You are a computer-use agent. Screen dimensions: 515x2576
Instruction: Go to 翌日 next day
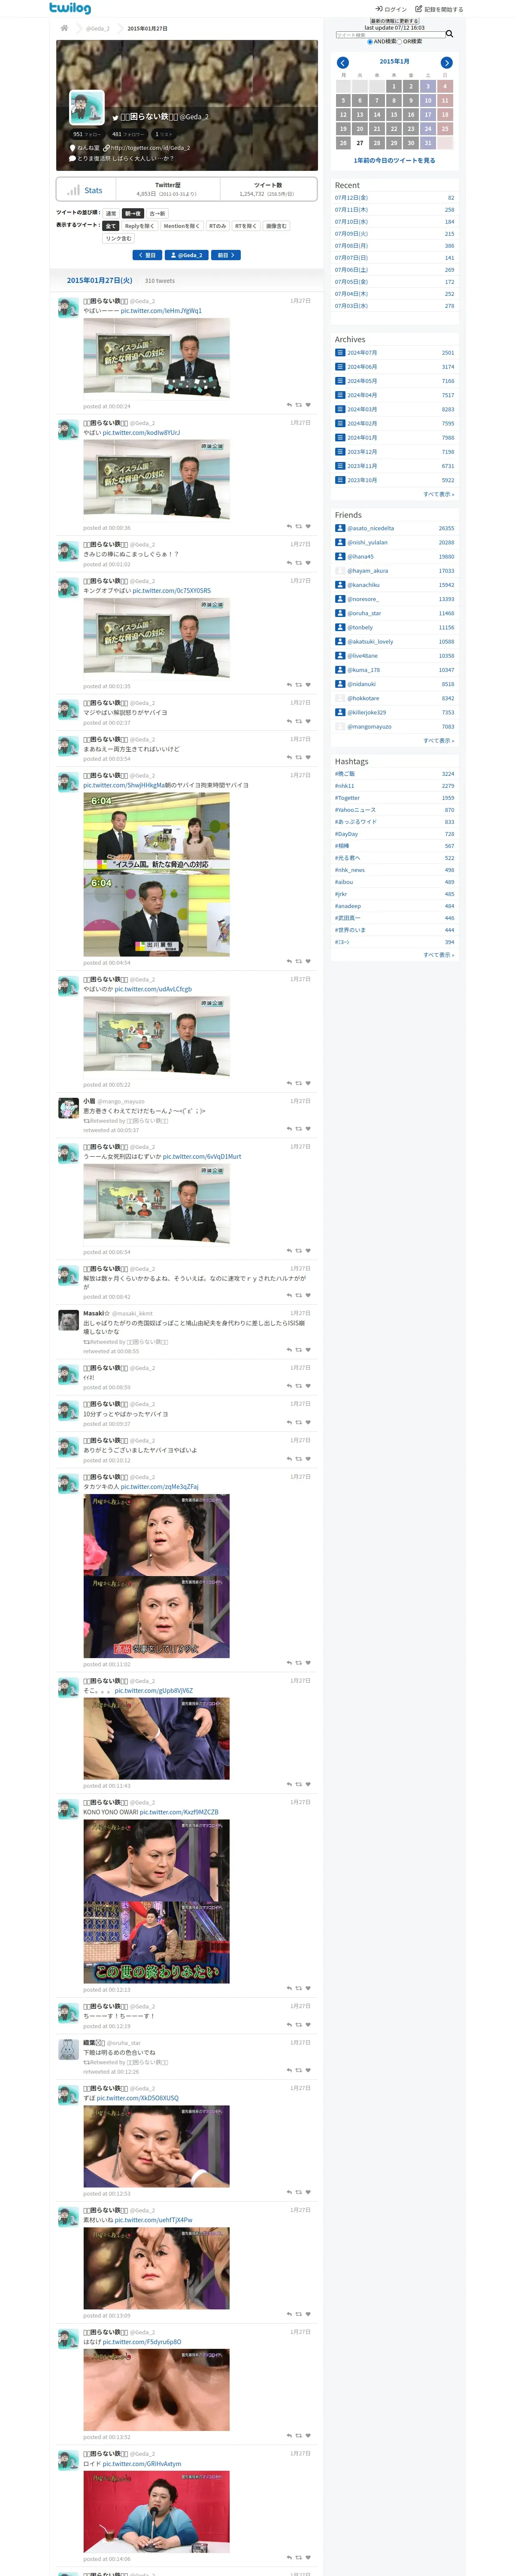147,255
